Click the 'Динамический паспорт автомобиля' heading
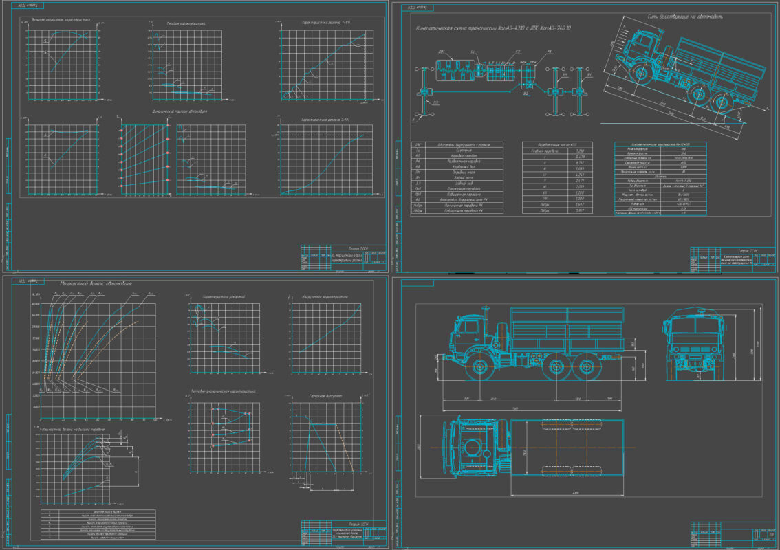This screenshot has height=550, width=780. pyautogui.click(x=180, y=111)
